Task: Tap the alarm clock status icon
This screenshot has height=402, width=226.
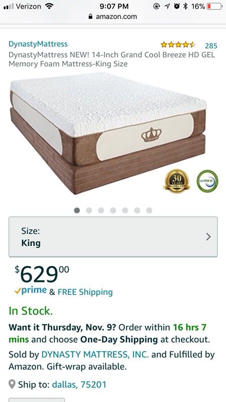Action: pyautogui.click(x=177, y=7)
